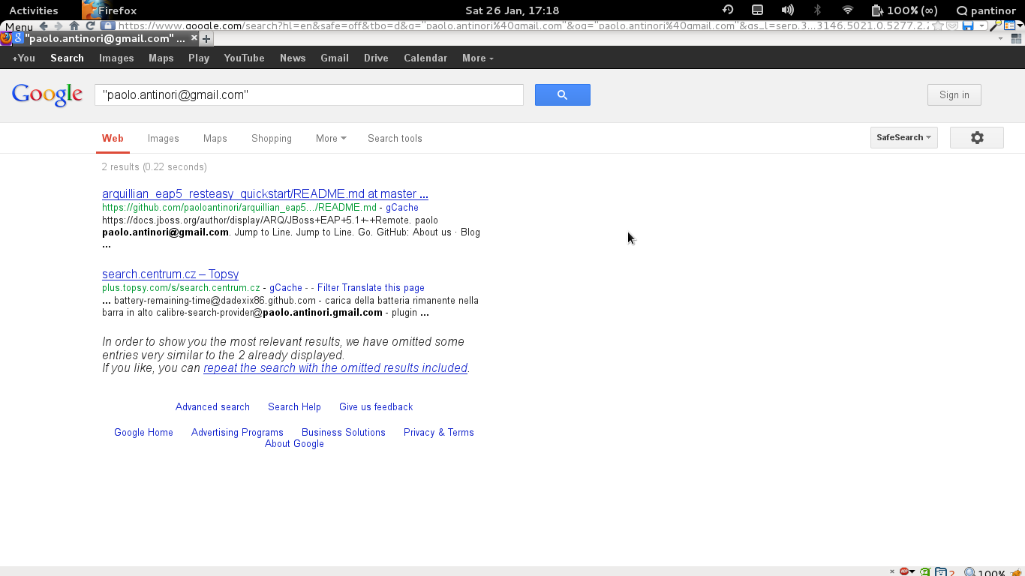The image size is (1025, 576).
Task: Open Search tools
Action: (395, 138)
